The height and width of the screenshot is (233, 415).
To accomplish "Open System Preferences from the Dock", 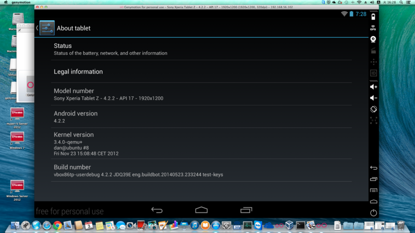I will pyautogui.click(x=226, y=225).
